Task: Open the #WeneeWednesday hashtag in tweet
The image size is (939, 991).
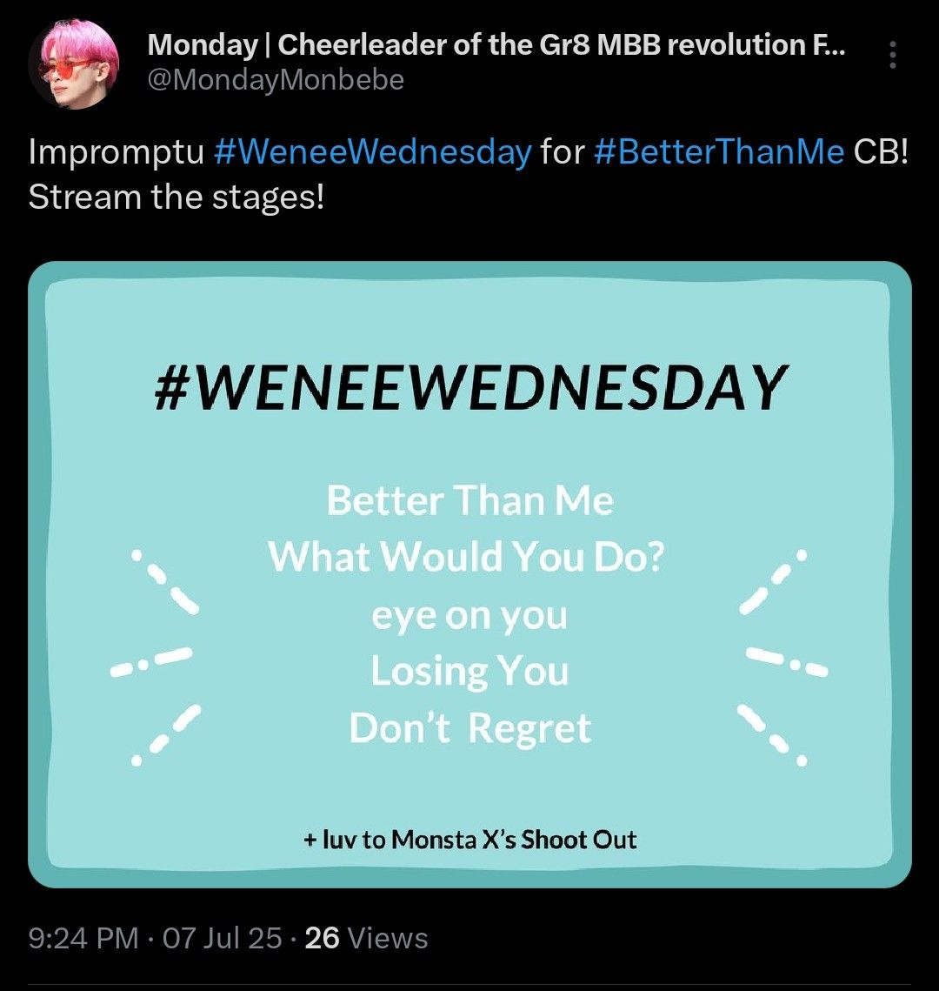Action: (373, 152)
